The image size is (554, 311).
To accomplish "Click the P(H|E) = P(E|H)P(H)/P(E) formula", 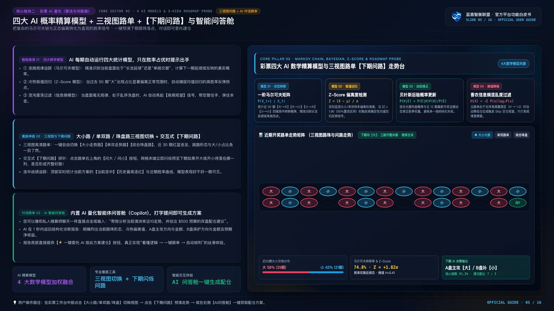I will point(423,101).
